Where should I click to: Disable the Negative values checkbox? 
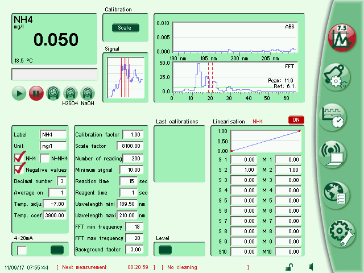coord(20,169)
